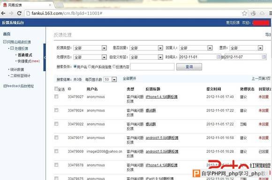Open the cloud extension icon in the toolbar
The height and width of the screenshot is (180, 272).
[x=262, y=13]
